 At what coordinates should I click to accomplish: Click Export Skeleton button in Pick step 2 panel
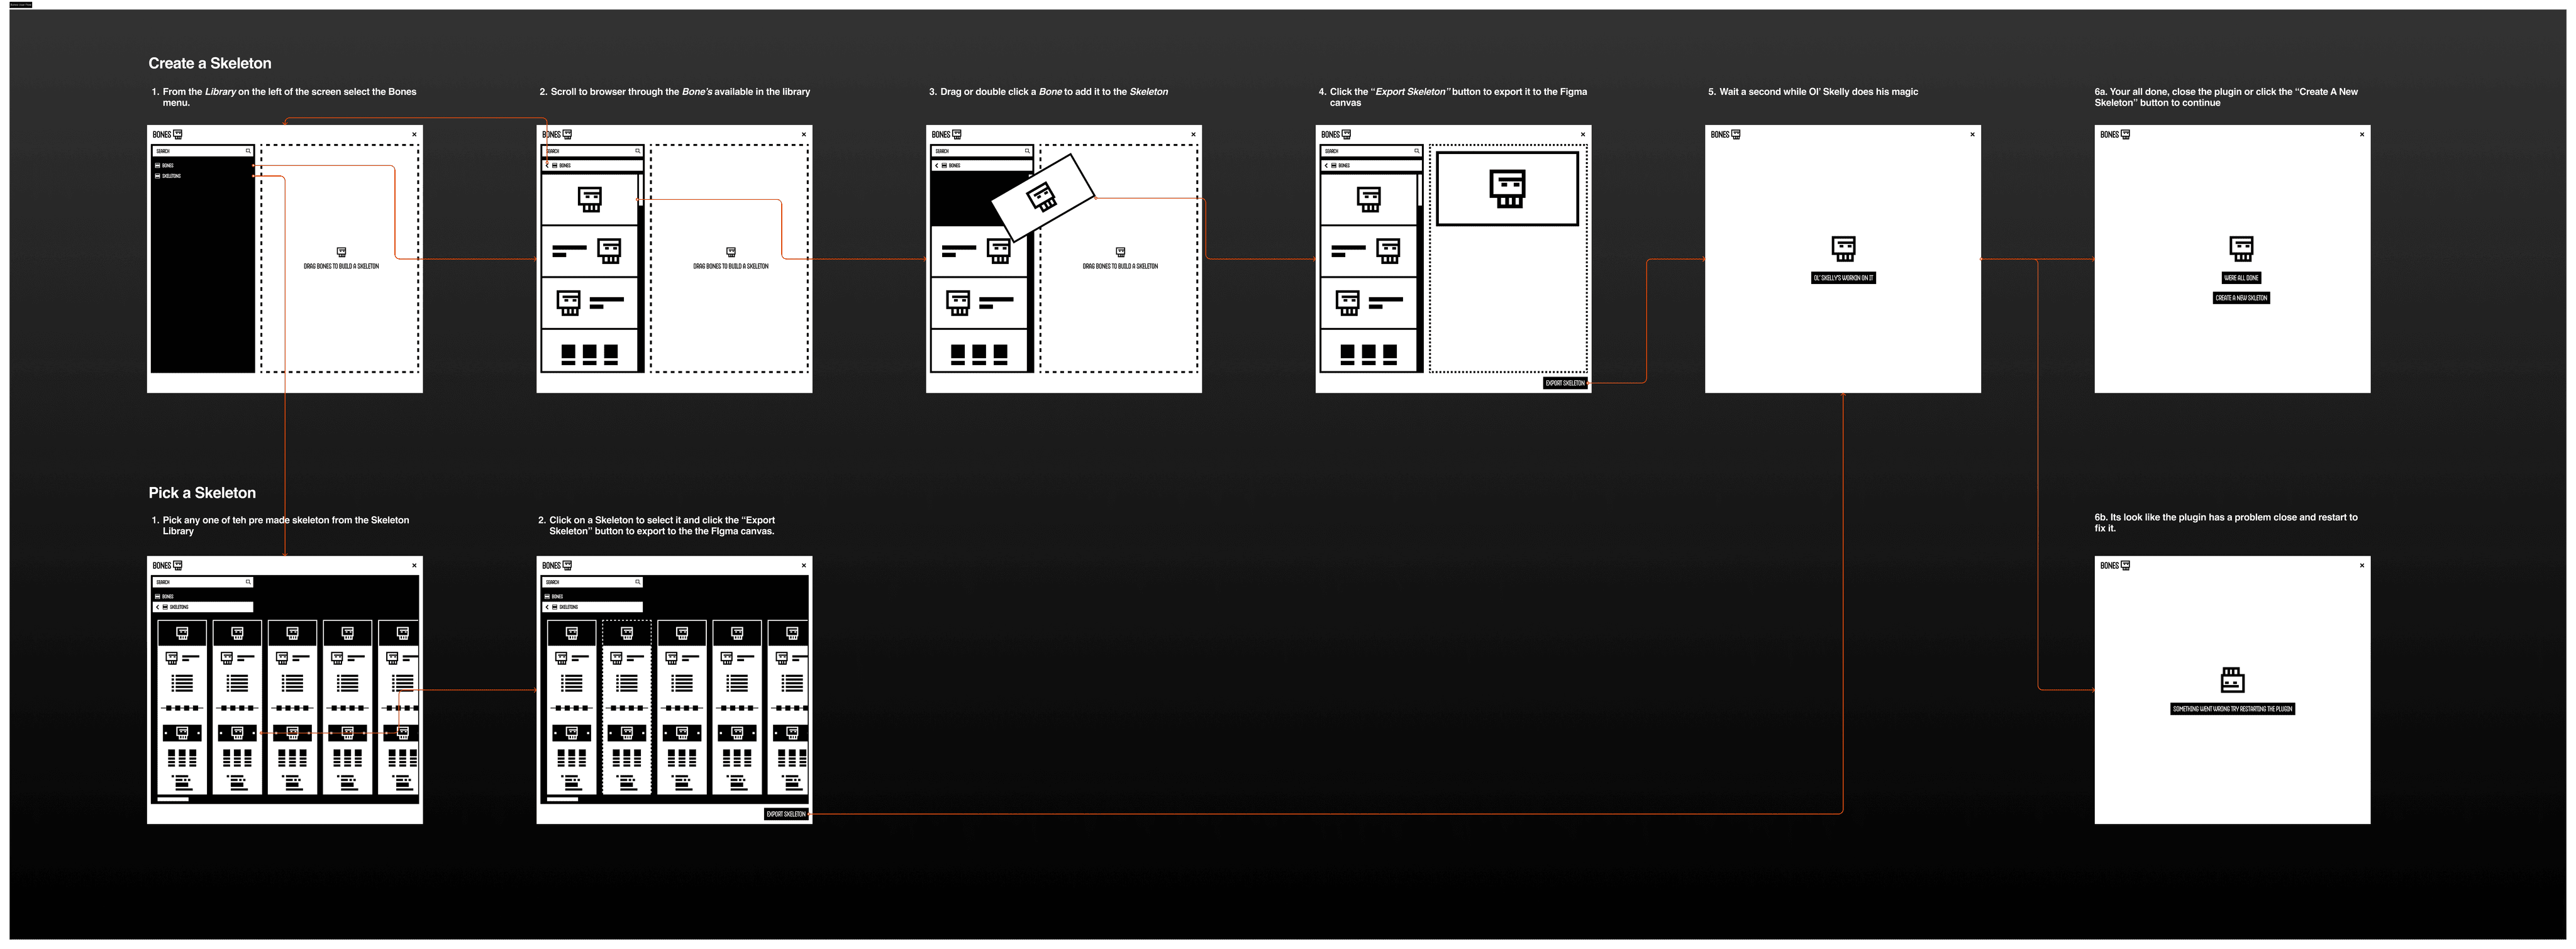click(786, 814)
